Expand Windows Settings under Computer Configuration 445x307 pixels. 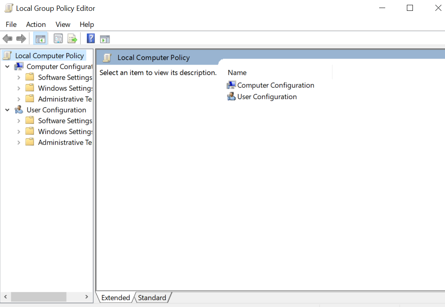click(x=18, y=88)
